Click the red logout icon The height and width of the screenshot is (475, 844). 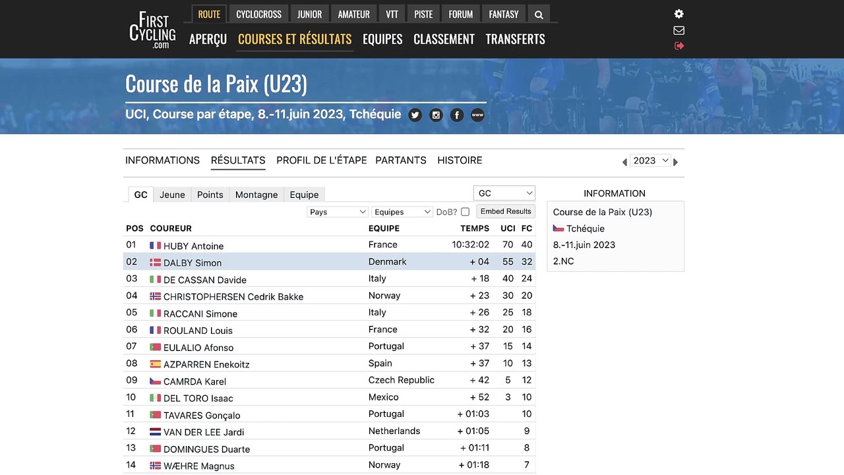679,46
